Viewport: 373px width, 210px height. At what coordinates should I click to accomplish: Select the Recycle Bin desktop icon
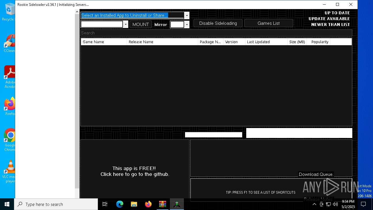coord(9,12)
